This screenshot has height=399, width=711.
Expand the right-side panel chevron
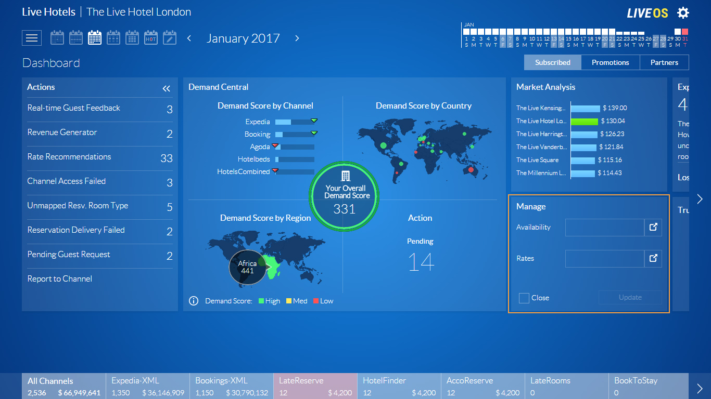tap(700, 198)
